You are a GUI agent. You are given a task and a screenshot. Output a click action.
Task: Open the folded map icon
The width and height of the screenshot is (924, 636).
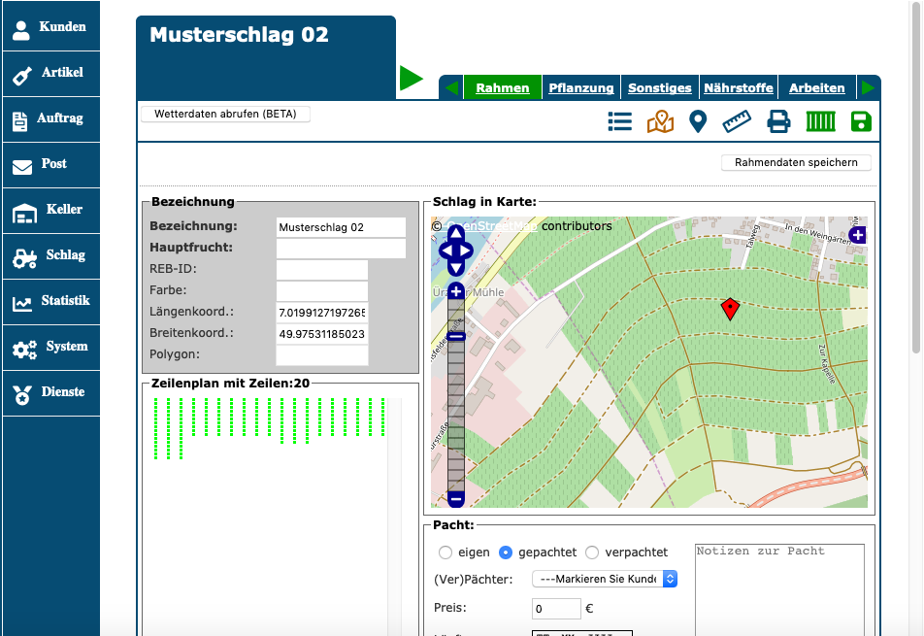(660, 121)
